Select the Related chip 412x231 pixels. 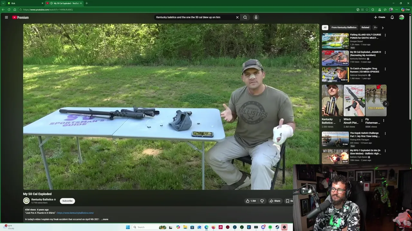pos(365,28)
